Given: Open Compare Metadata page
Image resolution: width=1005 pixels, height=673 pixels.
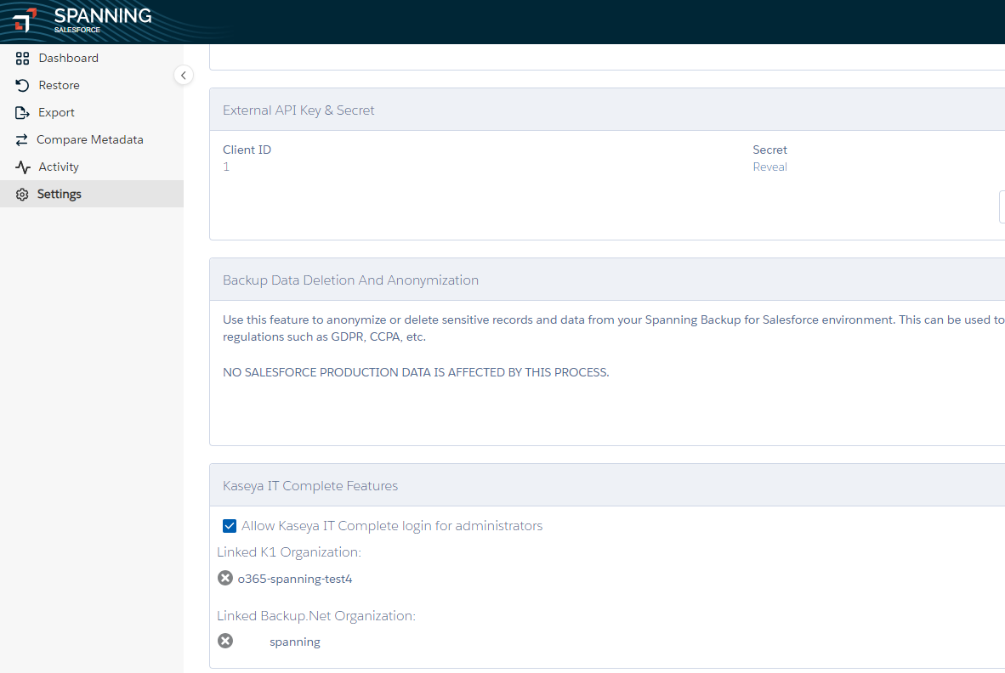Looking at the screenshot, I should tap(90, 139).
